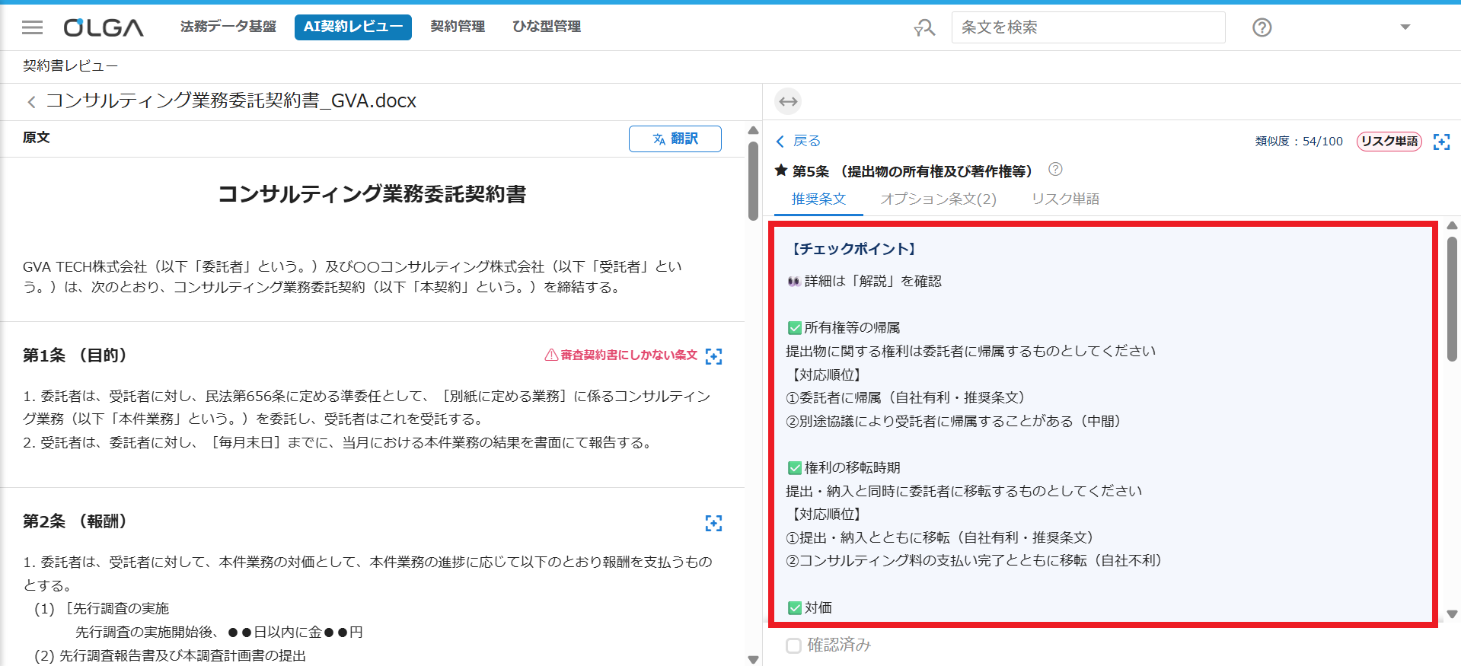Viewport: 1461px width, 666px height.
Task: Open the help question mark icon in header
Action: 1262,27
